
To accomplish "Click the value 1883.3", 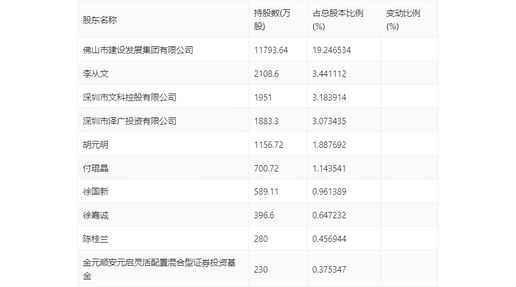I will tap(266, 121).
